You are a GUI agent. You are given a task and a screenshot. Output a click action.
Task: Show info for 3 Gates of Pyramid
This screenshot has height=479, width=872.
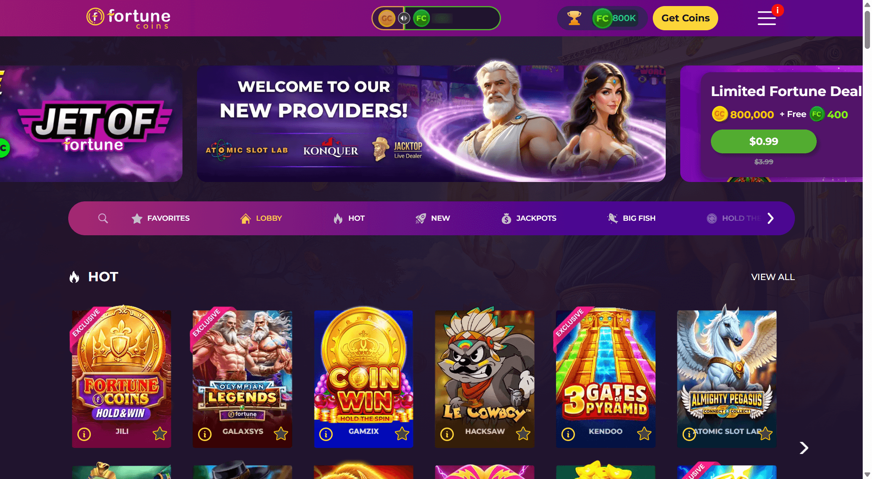pyautogui.click(x=568, y=434)
